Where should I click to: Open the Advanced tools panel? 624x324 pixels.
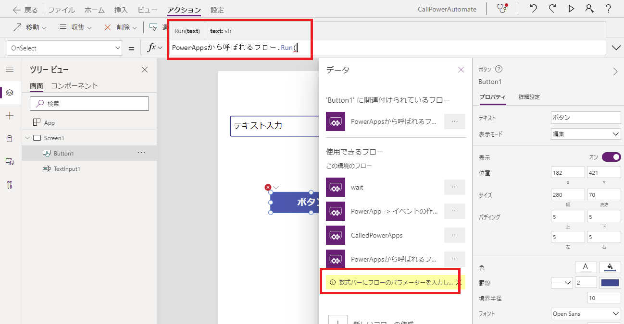(x=10, y=185)
